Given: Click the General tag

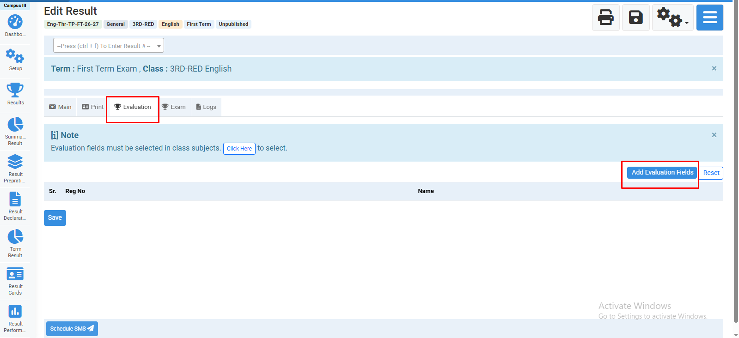Looking at the screenshot, I should 116,24.
